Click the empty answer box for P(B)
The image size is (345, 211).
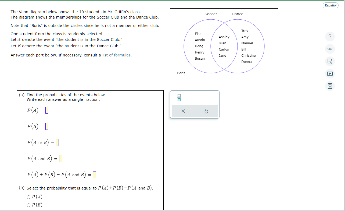(47, 126)
